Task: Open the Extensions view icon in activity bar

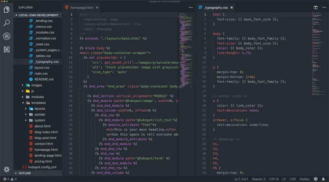Action: [x=7, y=49]
